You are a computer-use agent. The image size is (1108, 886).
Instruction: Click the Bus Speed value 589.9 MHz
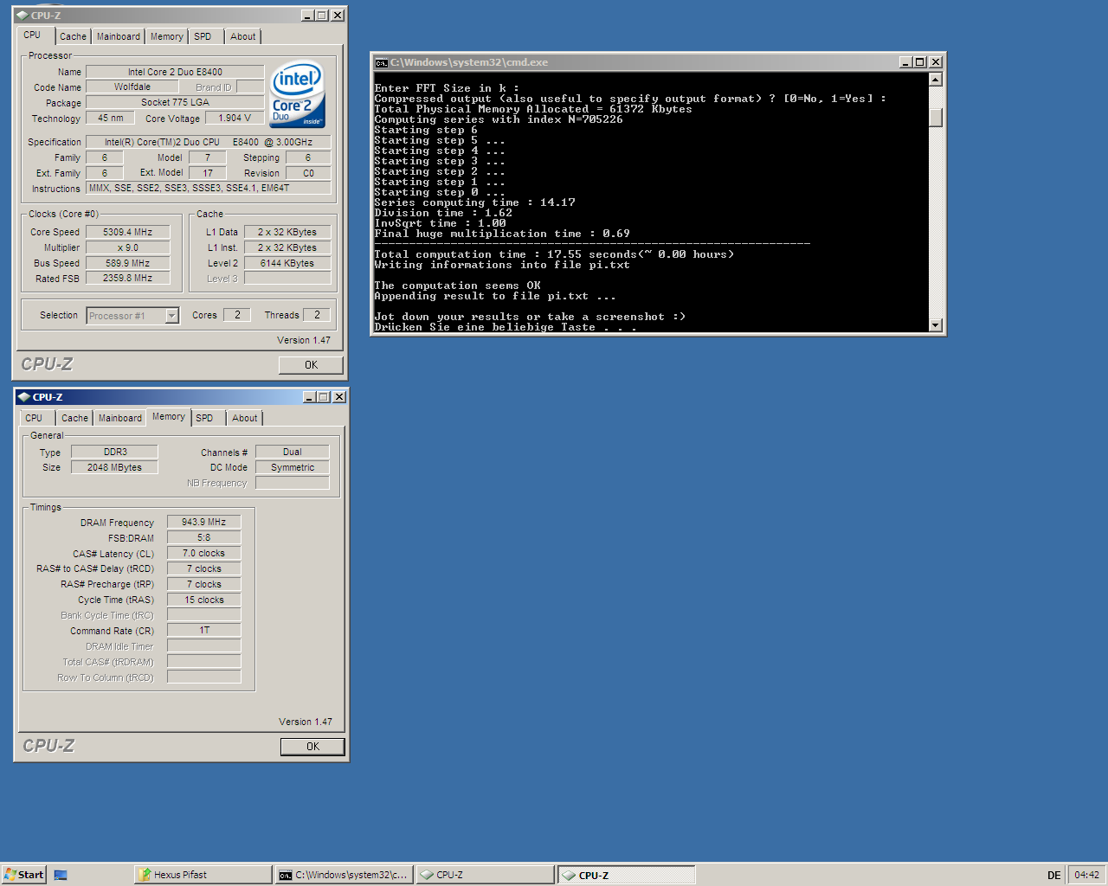[x=127, y=263]
